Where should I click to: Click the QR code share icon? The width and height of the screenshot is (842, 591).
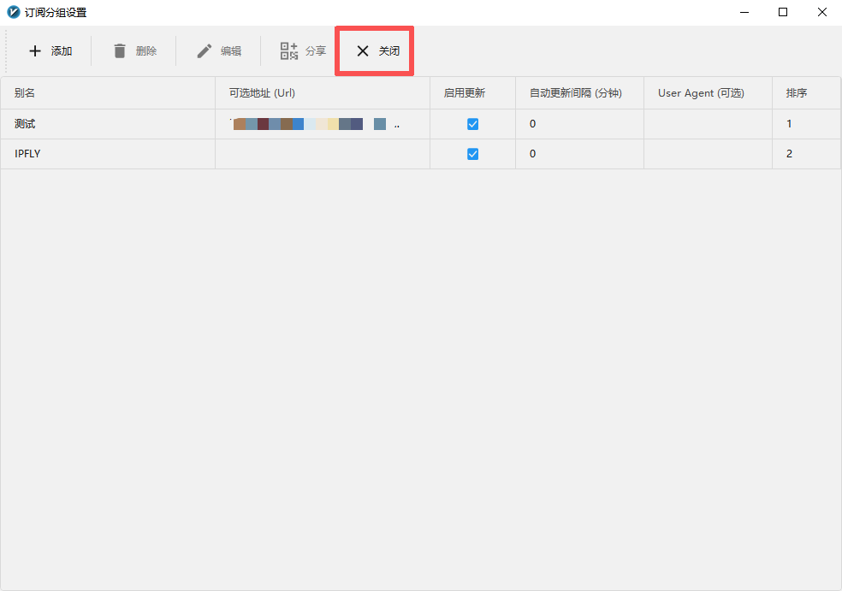click(x=289, y=51)
